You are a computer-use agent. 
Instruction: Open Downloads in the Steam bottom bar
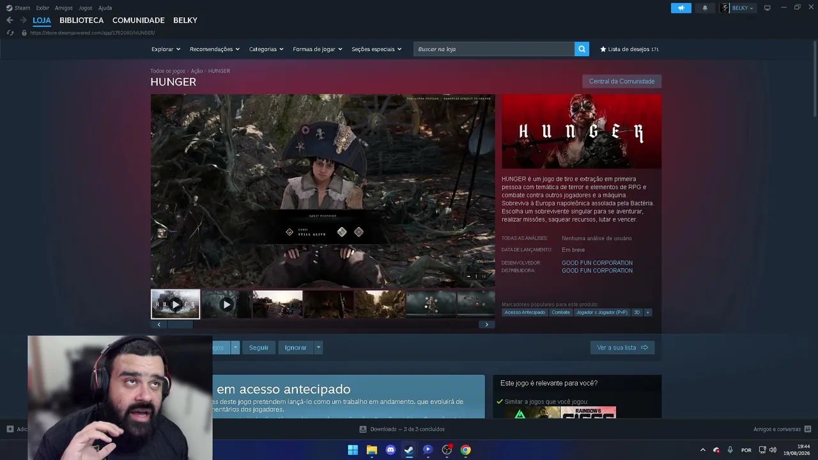tap(402, 429)
